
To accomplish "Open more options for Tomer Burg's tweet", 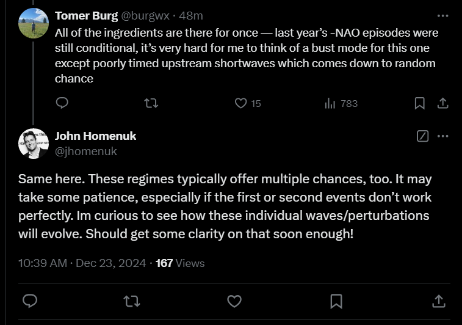I will (443, 16).
